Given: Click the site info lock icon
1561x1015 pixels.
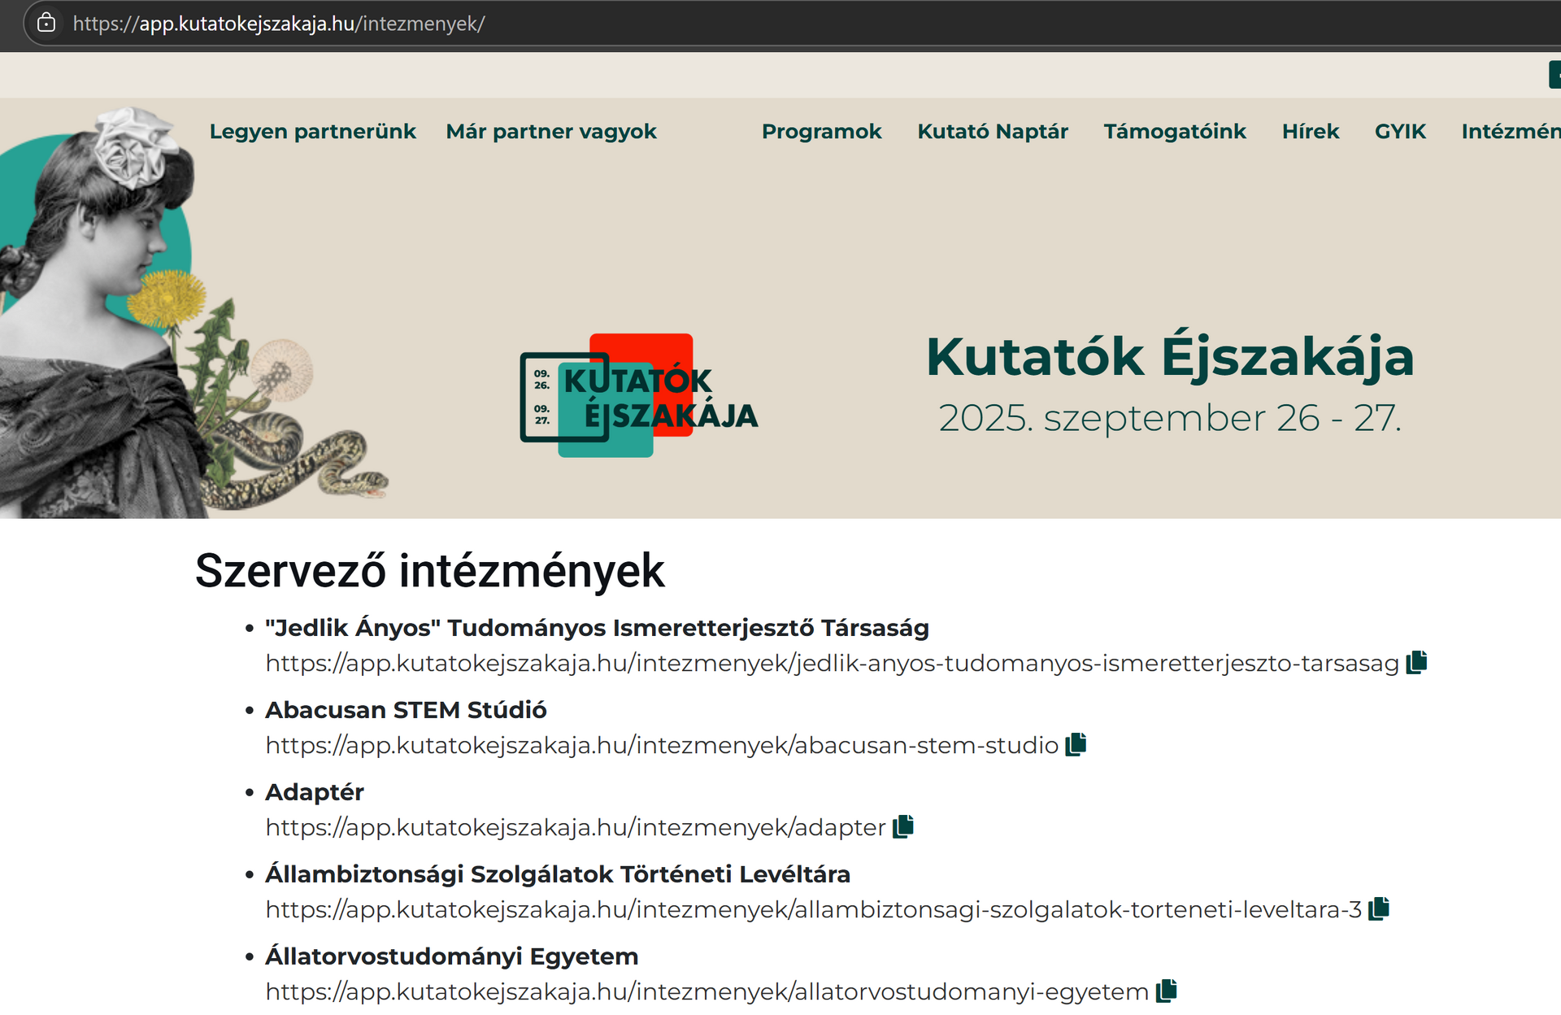Looking at the screenshot, I should tap(46, 23).
